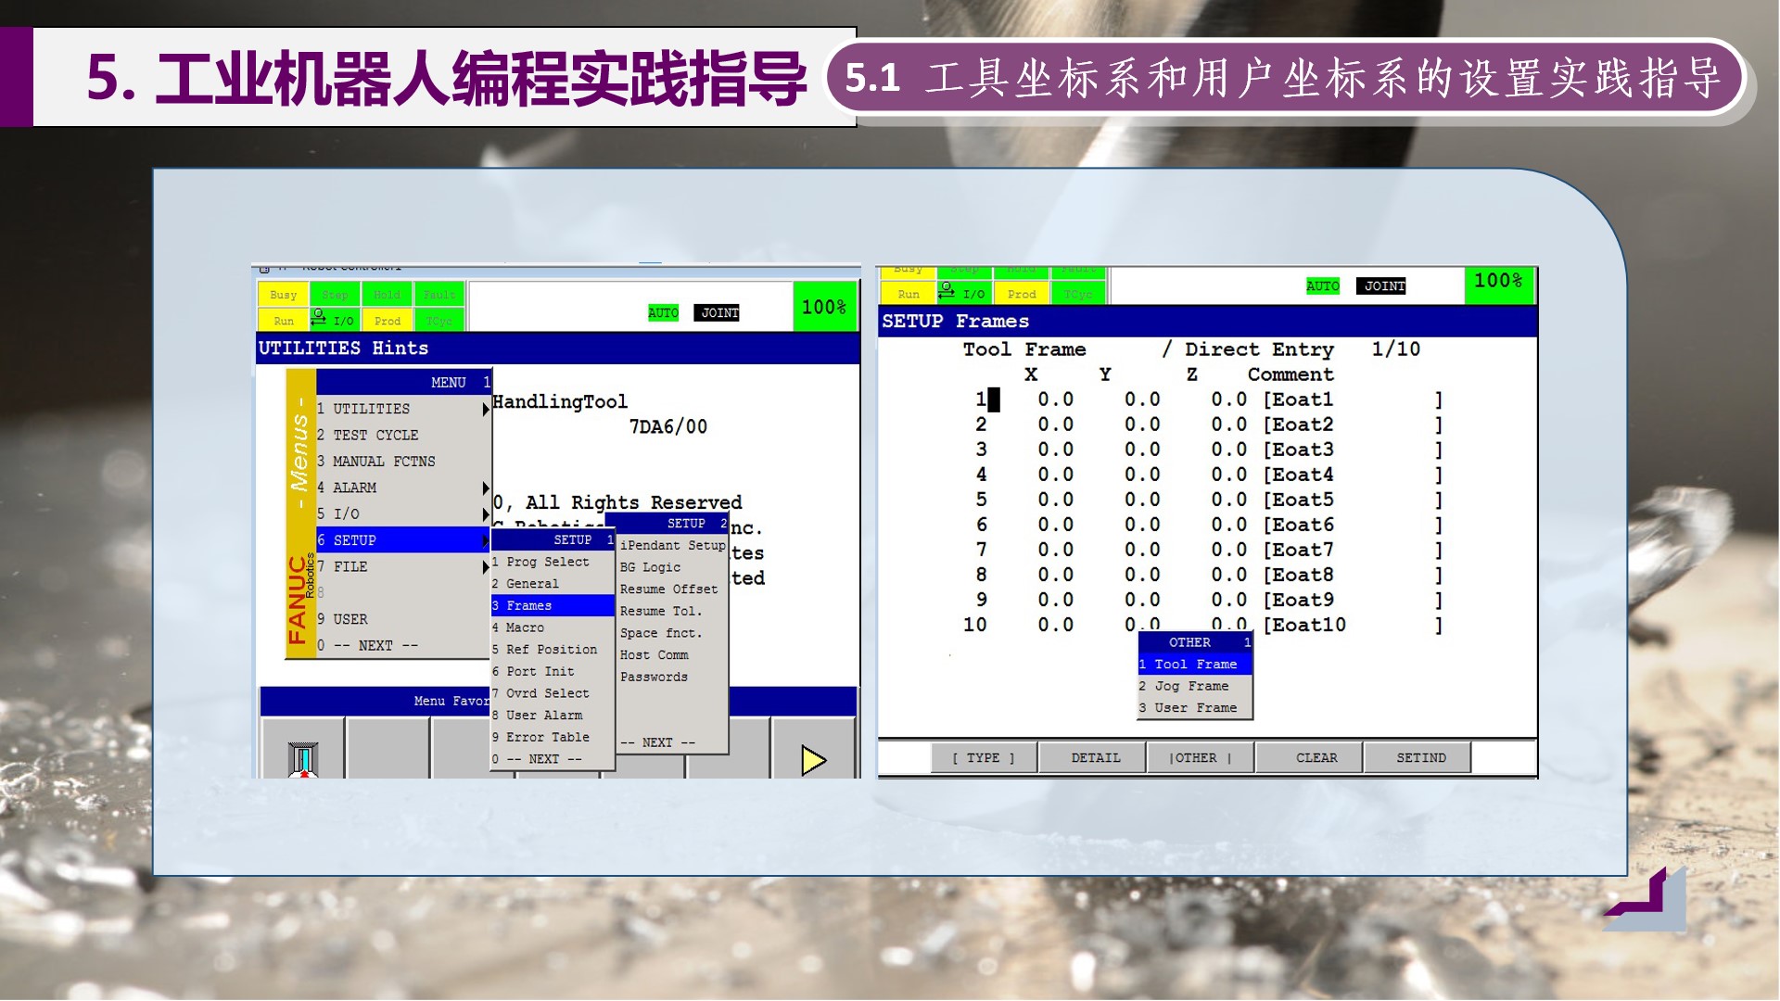Open the OTHER frame type softkey
The height and width of the screenshot is (1001, 1780).
click(1200, 758)
